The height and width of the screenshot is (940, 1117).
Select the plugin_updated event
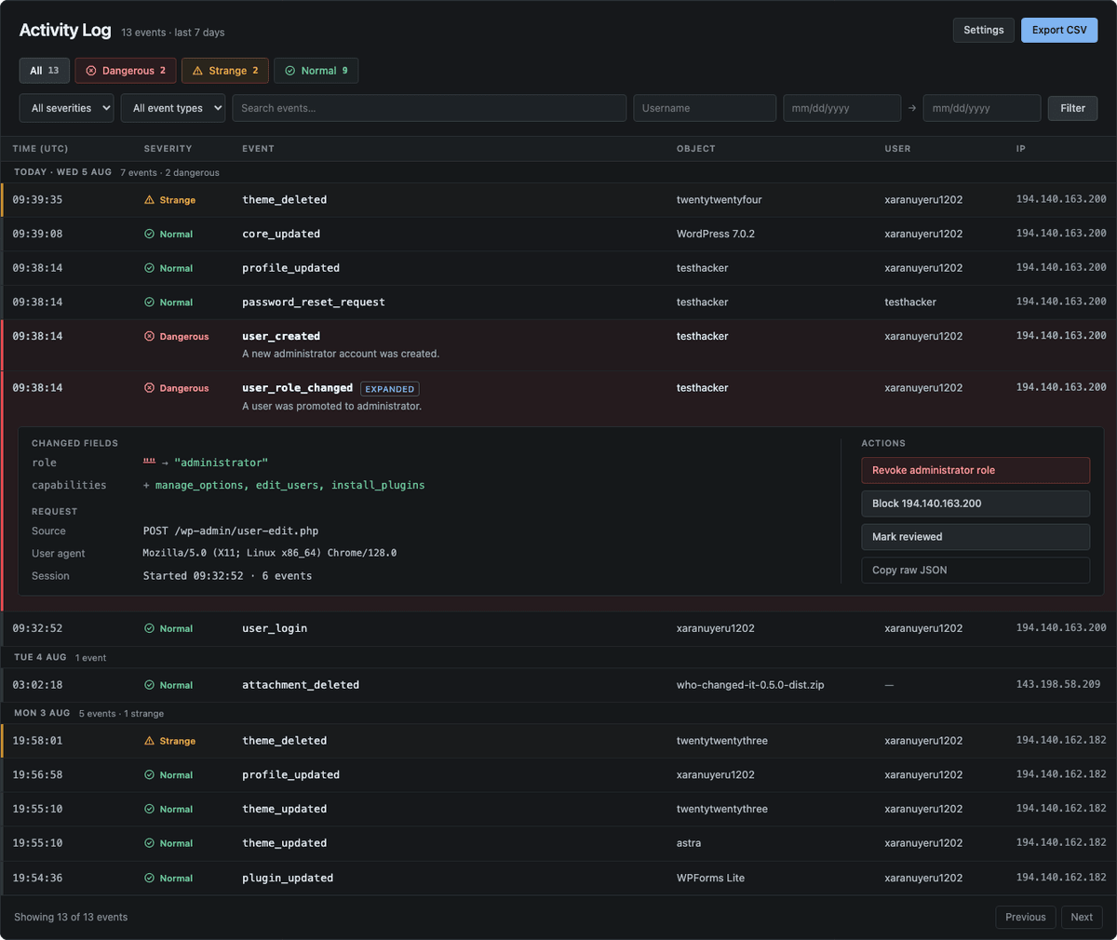click(x=288, y=879)
